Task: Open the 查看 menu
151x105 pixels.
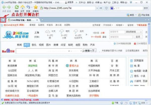Action: click(x=90, y=3)
